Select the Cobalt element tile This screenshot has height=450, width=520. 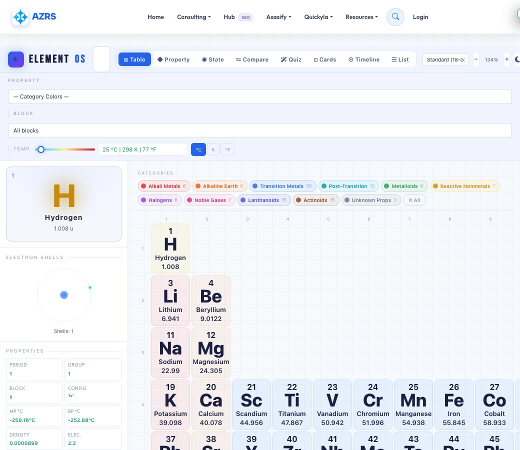click(x=494, y=405)
